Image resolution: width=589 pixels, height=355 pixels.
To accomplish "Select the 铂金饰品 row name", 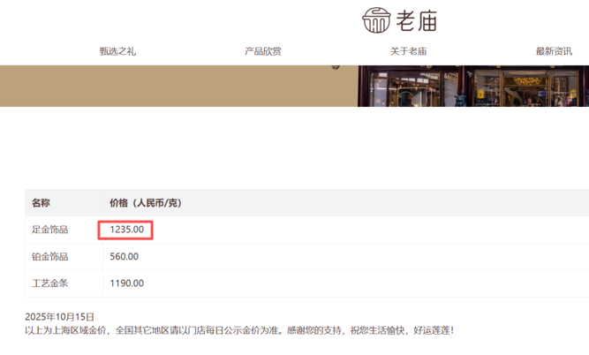I will 49,257.
